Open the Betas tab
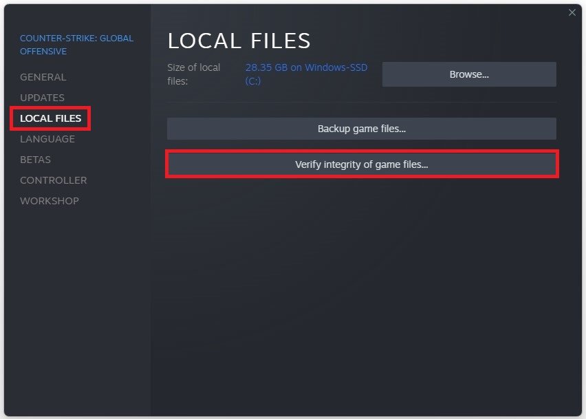This screenshot has height=419, width=586. (x=36, y=160)
